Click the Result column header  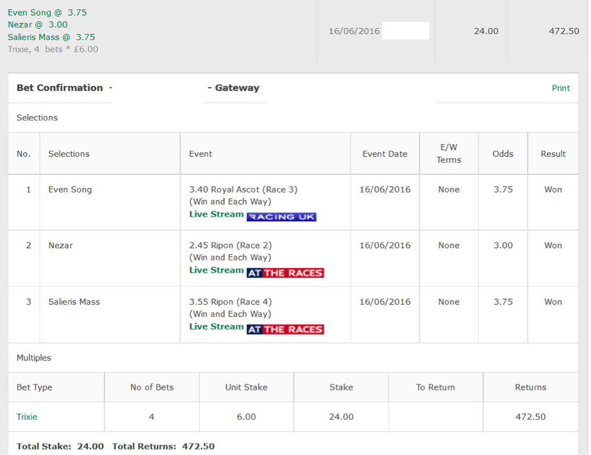point(553,154)
